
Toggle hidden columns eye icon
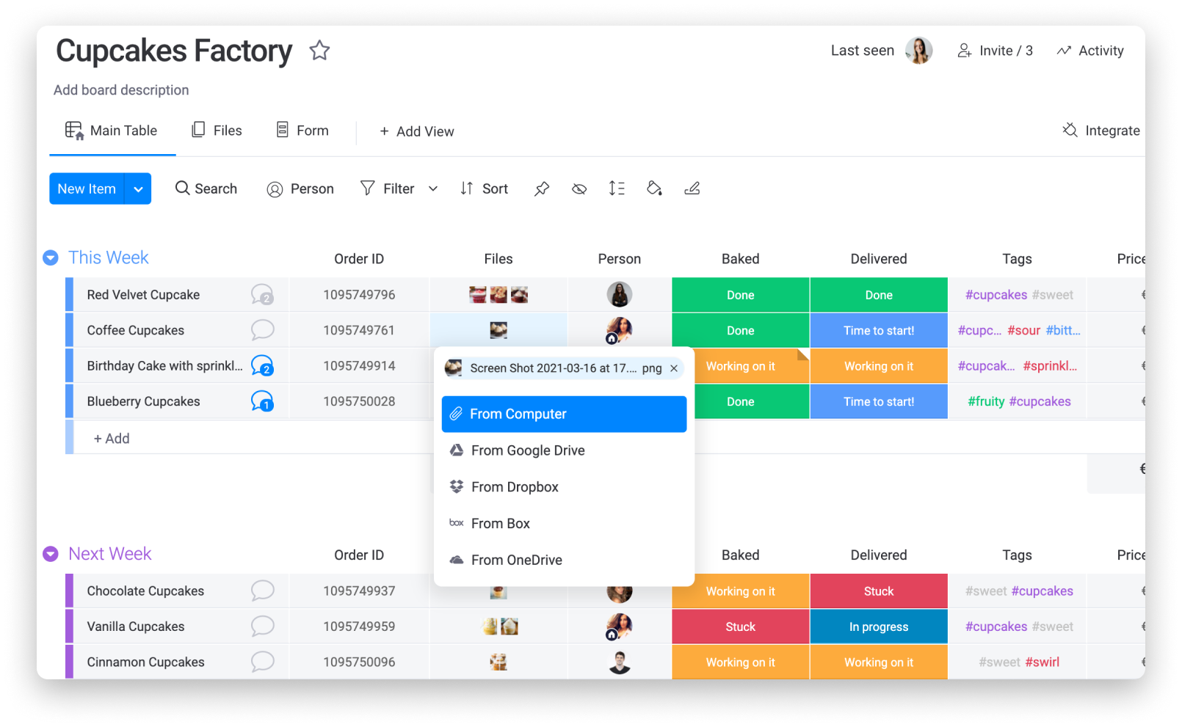pyautogui.click(x=579, y=189)
